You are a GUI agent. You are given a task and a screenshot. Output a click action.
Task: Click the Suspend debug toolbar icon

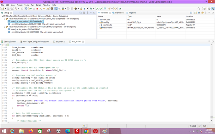[34, 9]
